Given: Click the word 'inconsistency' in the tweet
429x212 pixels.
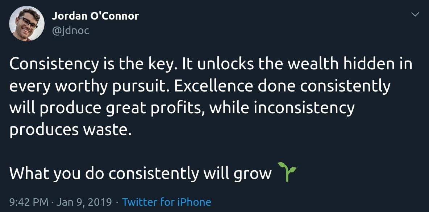Looking at the screenshot, I should [x=304, y=109].
